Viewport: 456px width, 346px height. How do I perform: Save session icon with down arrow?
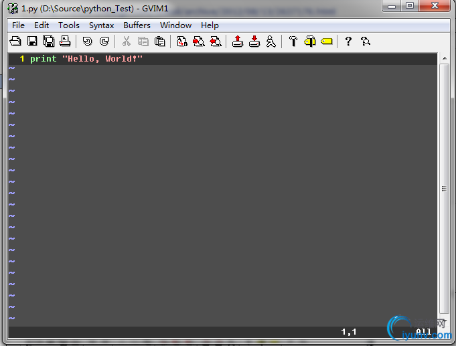pyautogui.click(x=254, y=41)
